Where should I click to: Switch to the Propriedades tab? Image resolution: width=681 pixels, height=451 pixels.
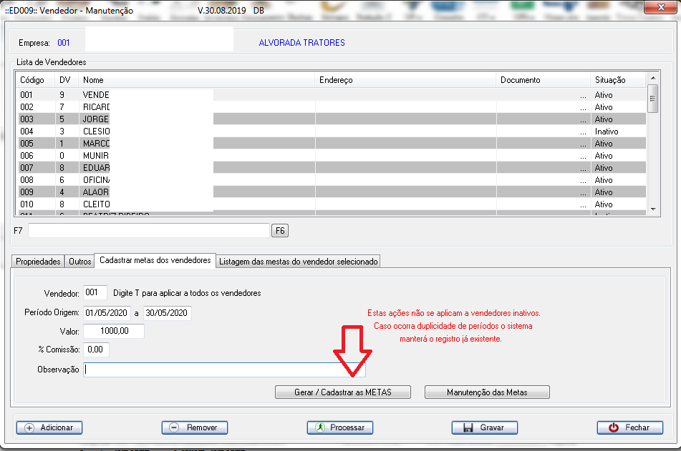(37, 262)
